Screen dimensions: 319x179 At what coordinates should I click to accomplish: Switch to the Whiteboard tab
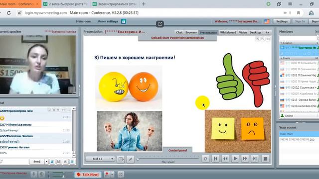coord(228,32)
